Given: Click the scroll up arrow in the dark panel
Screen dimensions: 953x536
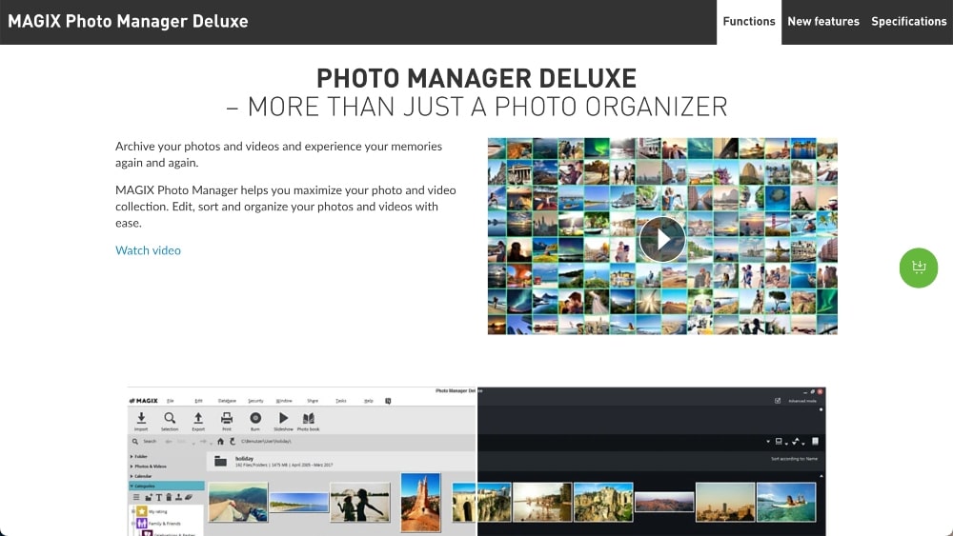Looking at the screenshot, I should [x=821, y=476].
